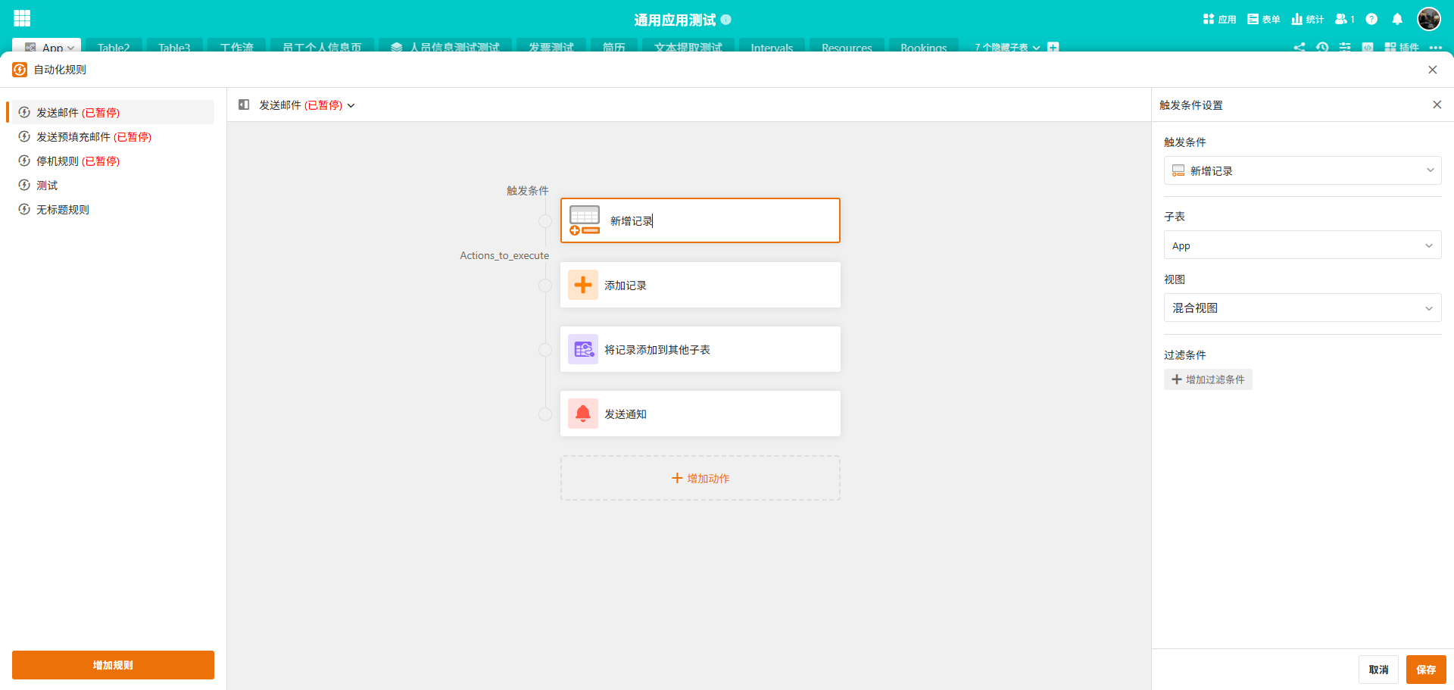Image resolution: width=1454 pixels, height=690 pixels.
Task: Close the 触发条件设置 panel
Action: (x=1437, y=105)
